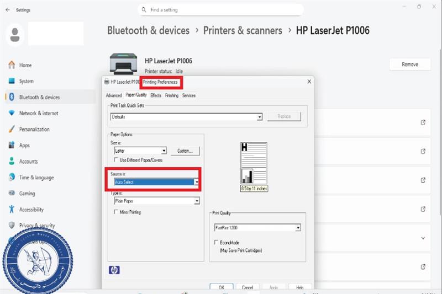Image resolution: width=442 pixels, height=294 pixels.
Task: Select the Personalization paintbrush icon
Action: 12,129
